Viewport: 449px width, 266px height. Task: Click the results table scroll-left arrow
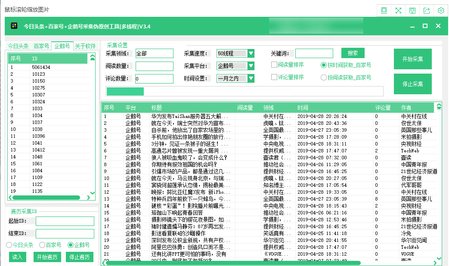pyautogui.click(x=104, y=263)
